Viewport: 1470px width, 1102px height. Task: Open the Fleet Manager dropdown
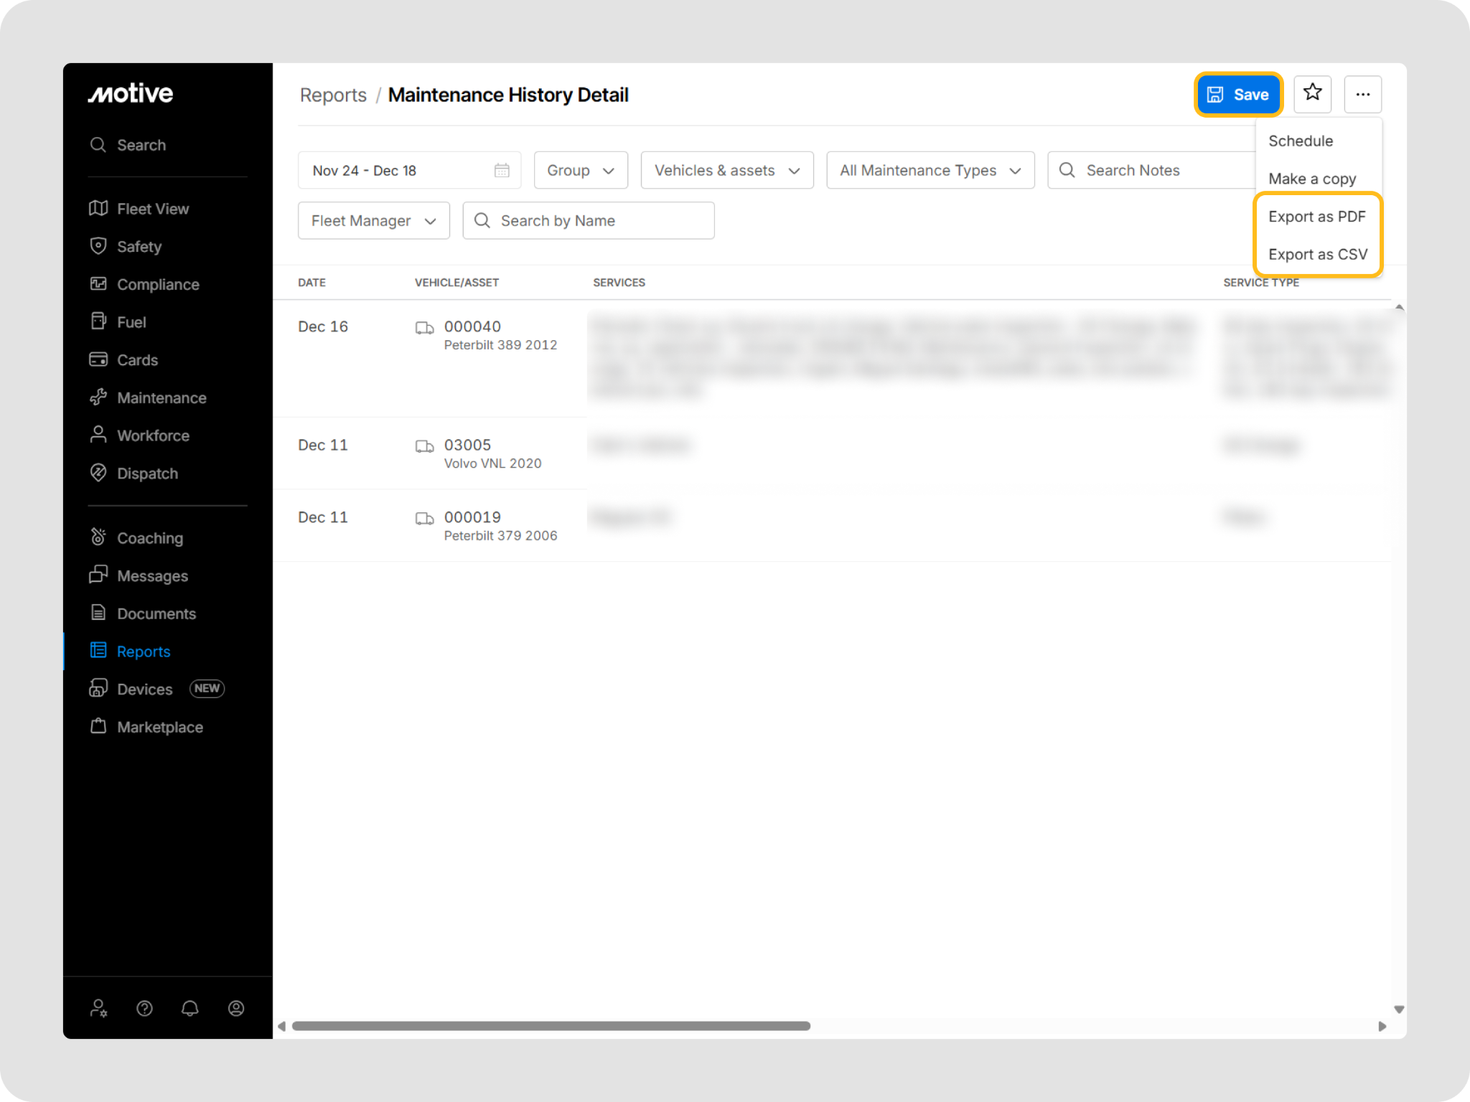coord(373,221)
